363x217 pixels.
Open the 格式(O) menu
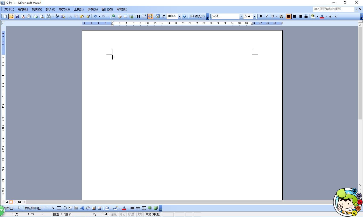64,9
